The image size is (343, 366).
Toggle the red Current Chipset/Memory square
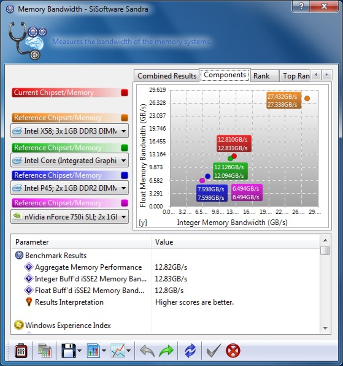124,93
